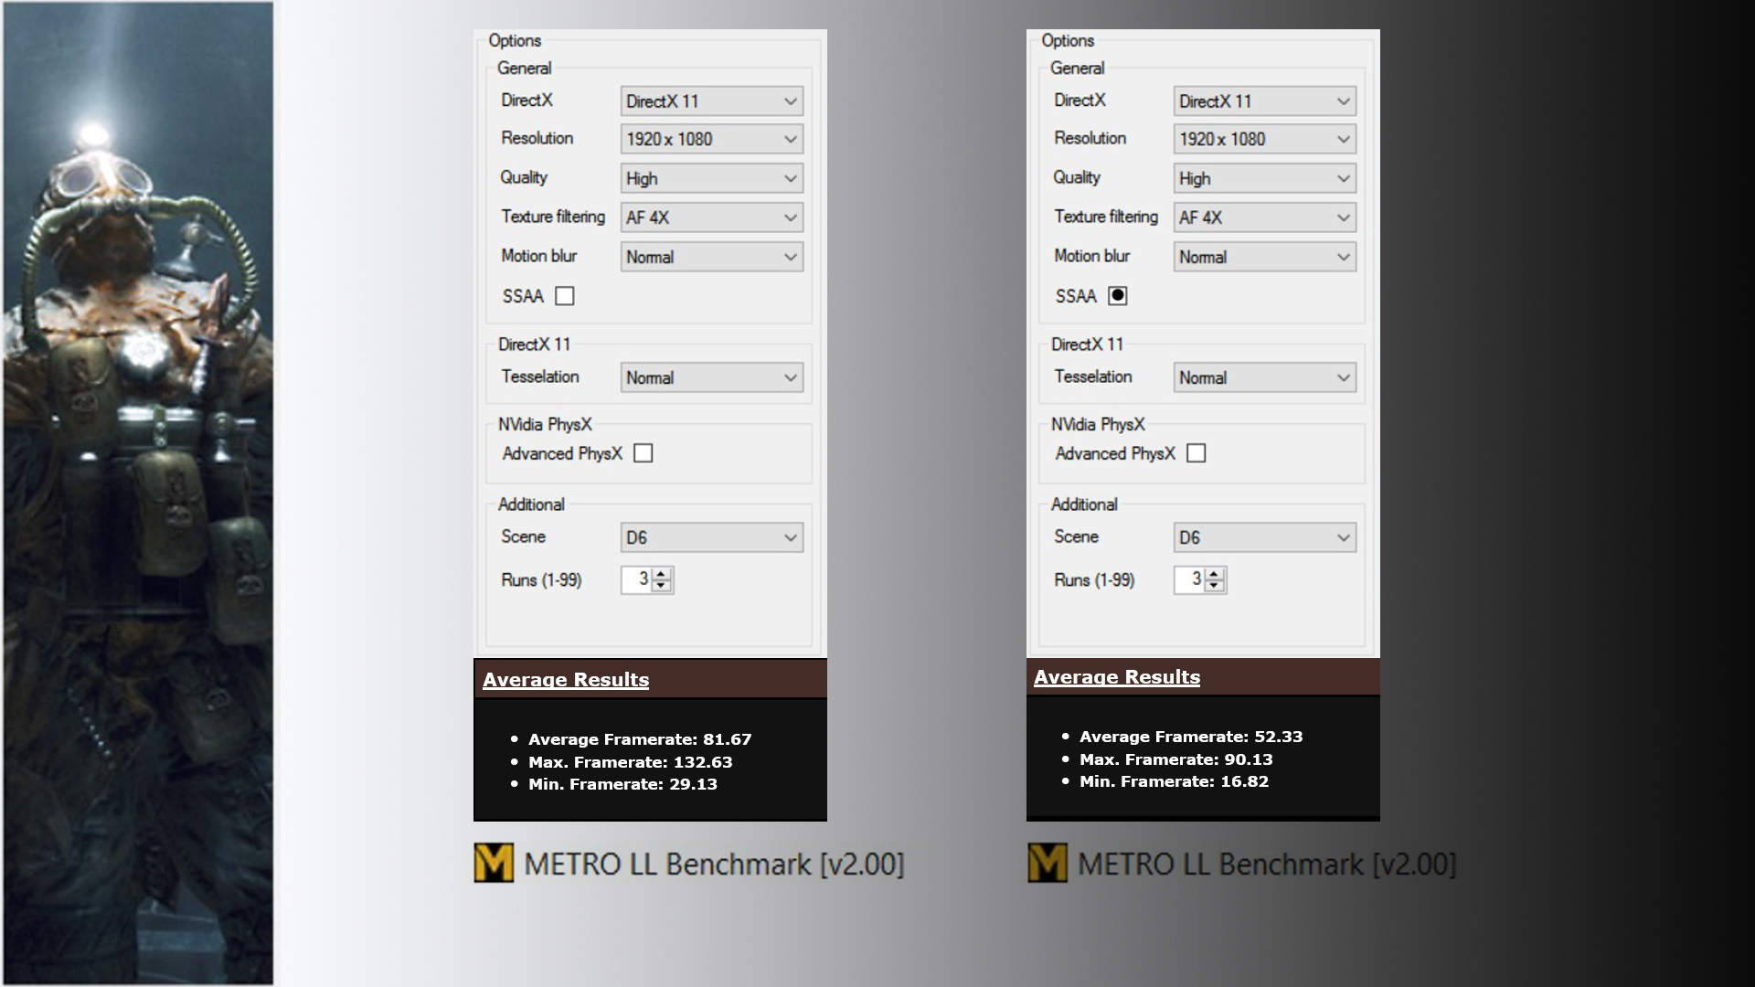Viewport: 1755px width, 987px height.
Task: Decrease Runs value in left panel
Action: point(662,586)
